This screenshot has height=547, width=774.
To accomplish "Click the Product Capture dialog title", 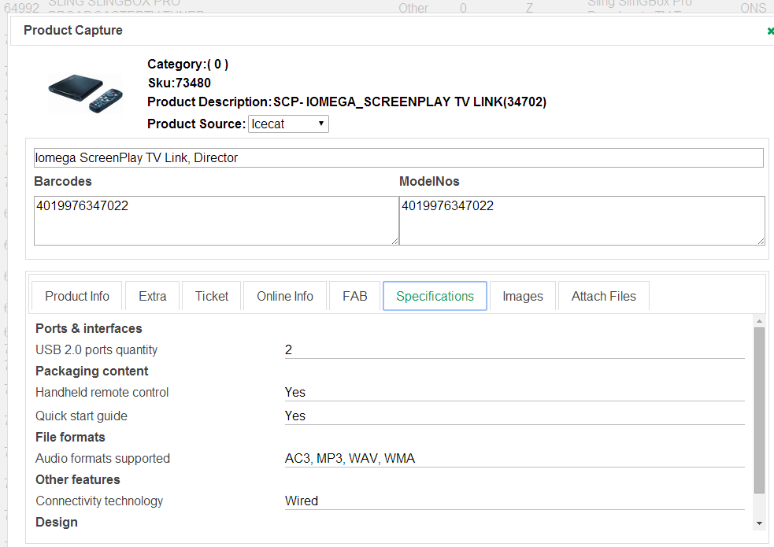I will 73,30.
